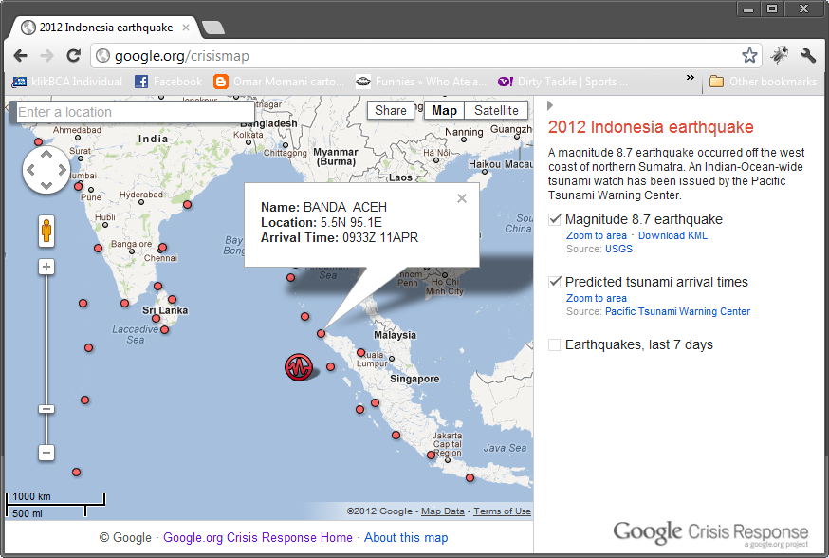Screen dimensions: 829x558
Task: Open the wrench settings icon
Action: (x=809, y=56)
